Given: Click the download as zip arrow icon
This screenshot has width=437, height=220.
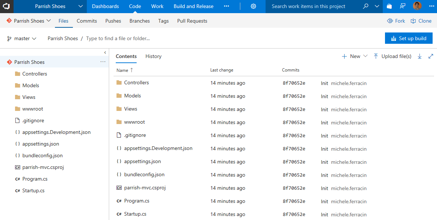Looking at the screenshot, I should coord(420,56).
